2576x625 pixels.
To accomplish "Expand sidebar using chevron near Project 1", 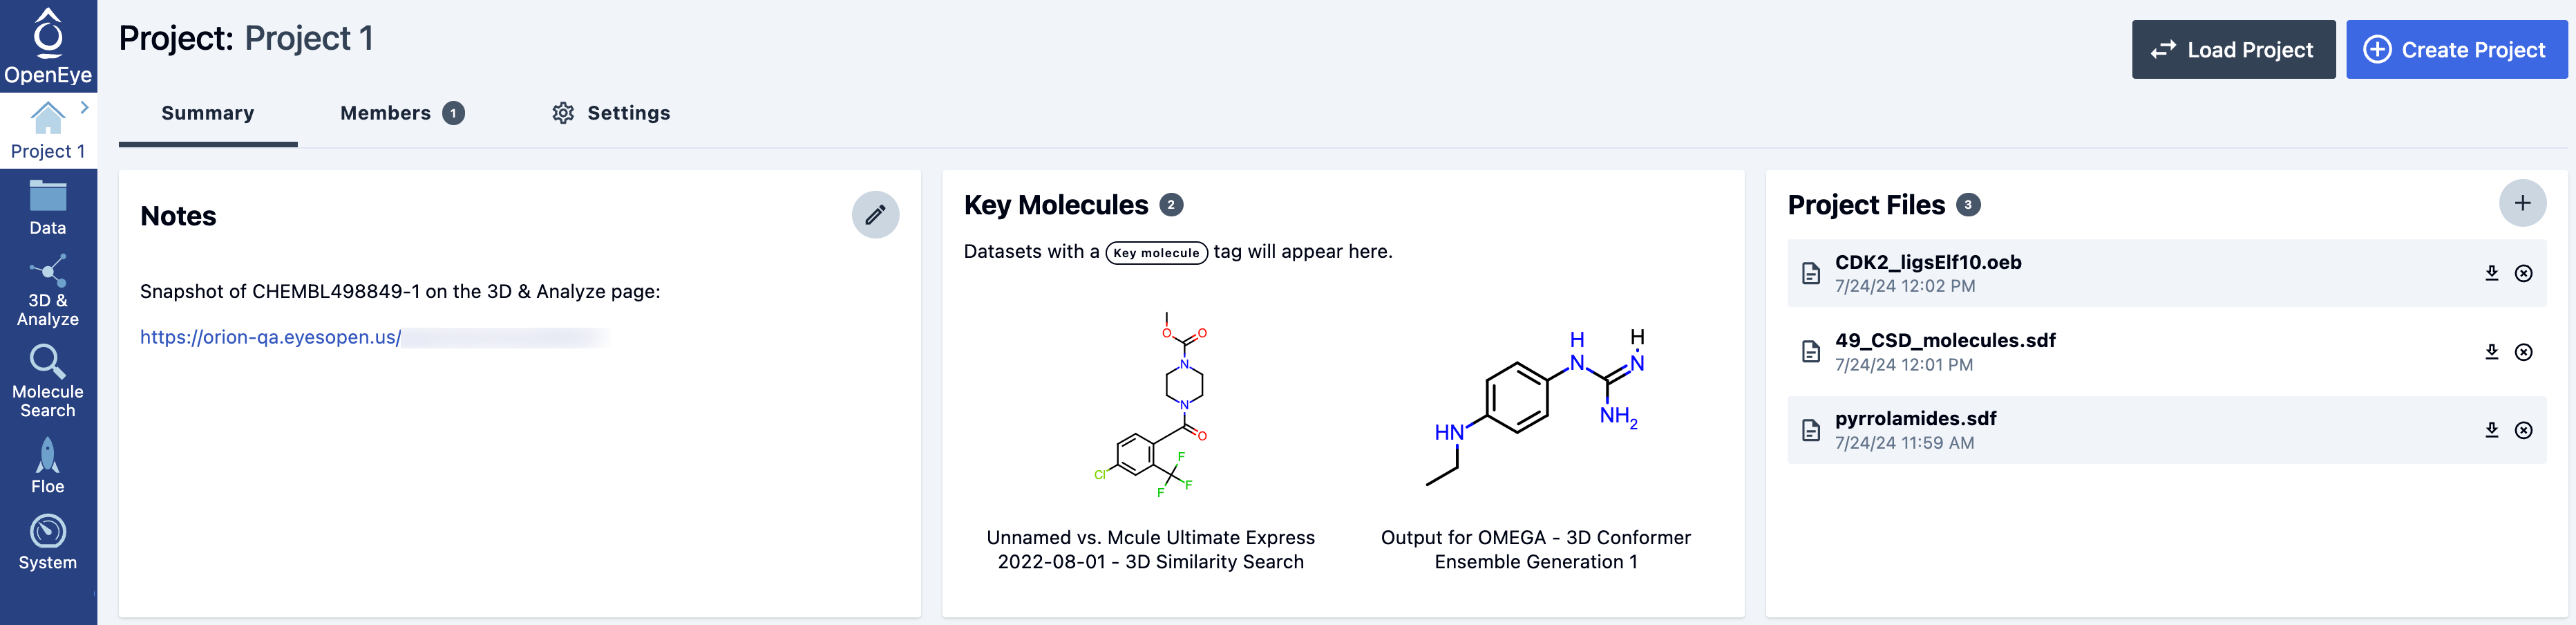I will 85,107.
